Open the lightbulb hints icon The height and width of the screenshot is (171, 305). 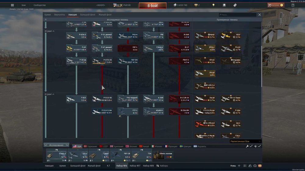[x=213, y=5]
